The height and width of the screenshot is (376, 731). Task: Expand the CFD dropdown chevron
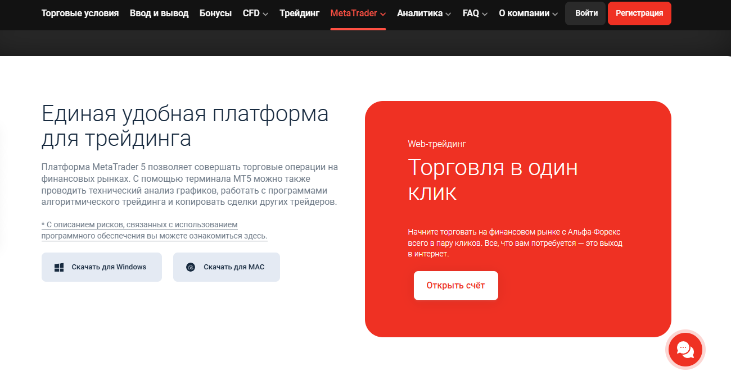pos(265,14)
